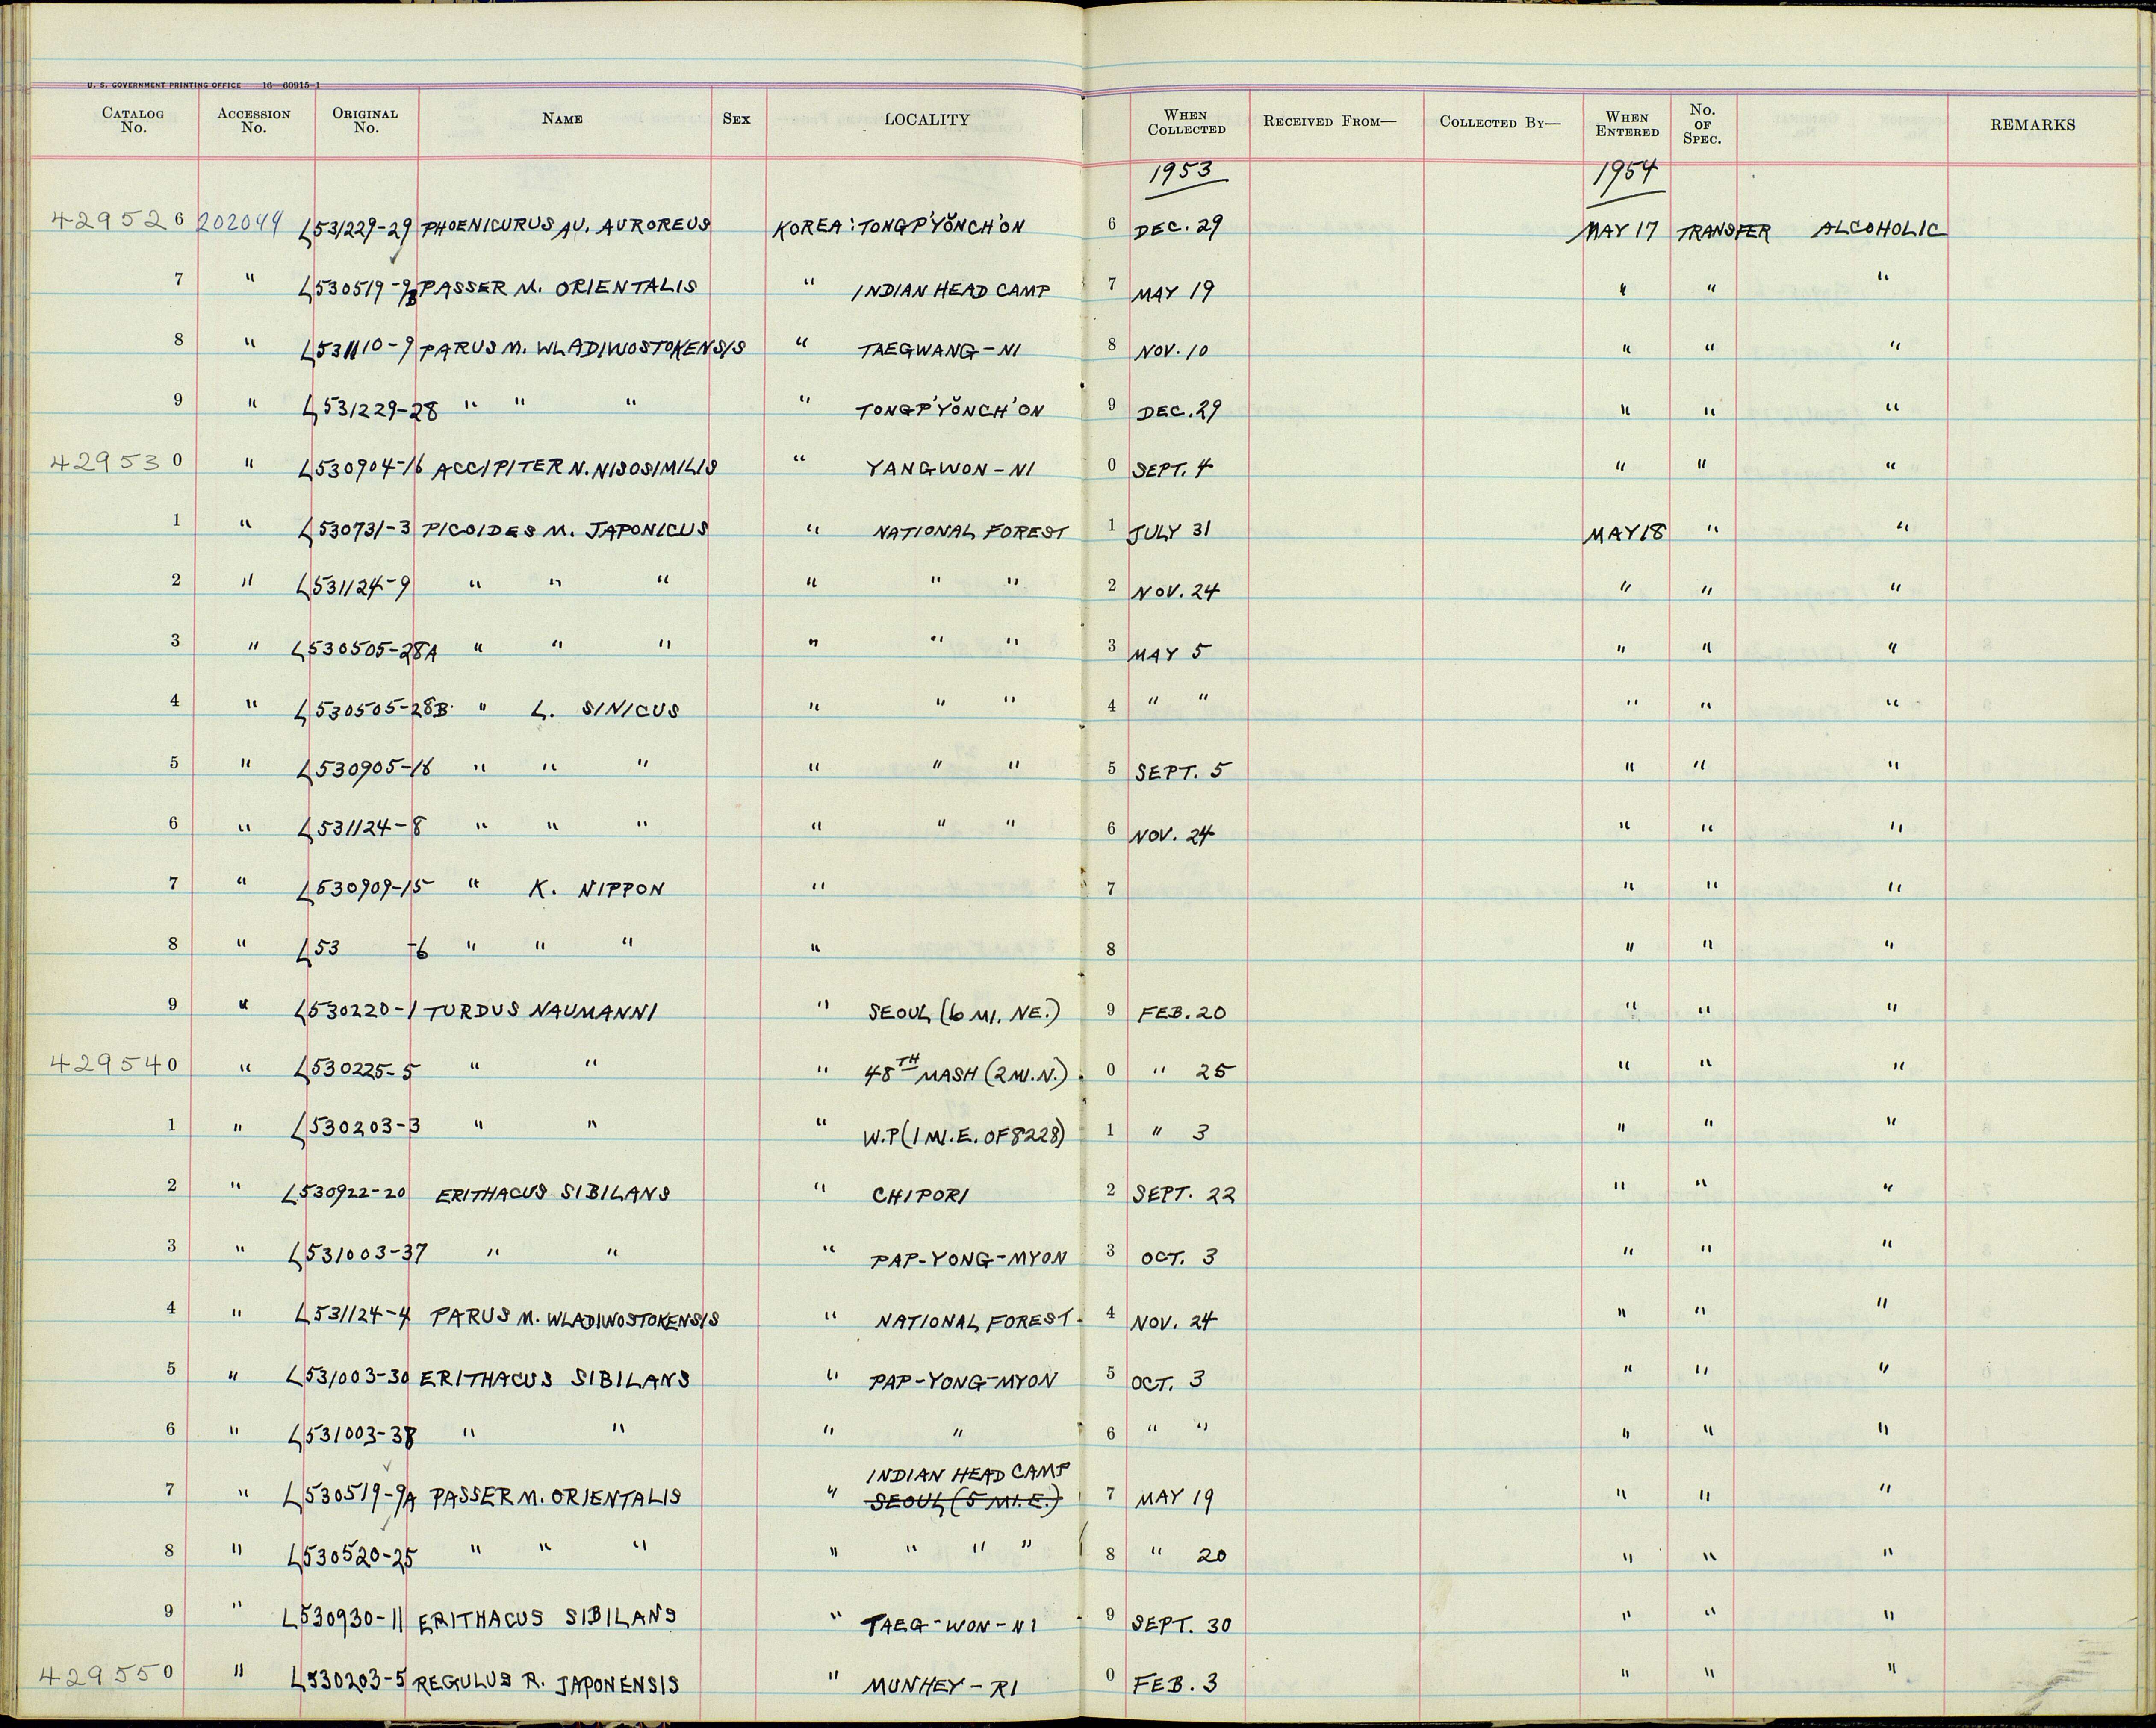This screenshot has height=1728, width=2156.
Task: Click the 'When Entered' column header
Action: tap(1627, 124)
